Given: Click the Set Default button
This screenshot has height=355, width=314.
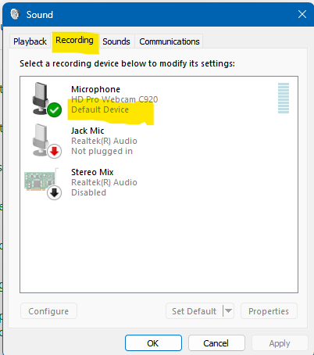Looking at the screenshot, I should click(194, 310).
